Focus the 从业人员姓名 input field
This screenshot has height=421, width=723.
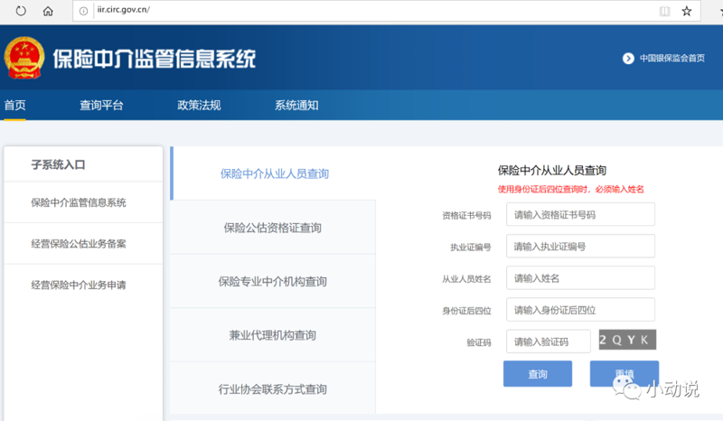point(580,278)
